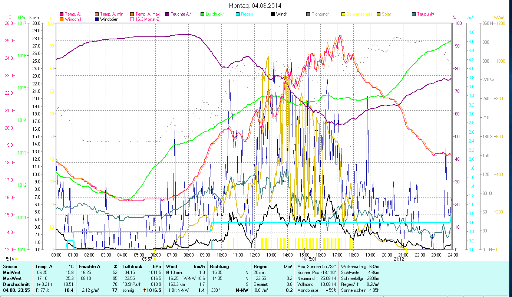Click the date title Montag, 04.08.2014

[255, 6]
